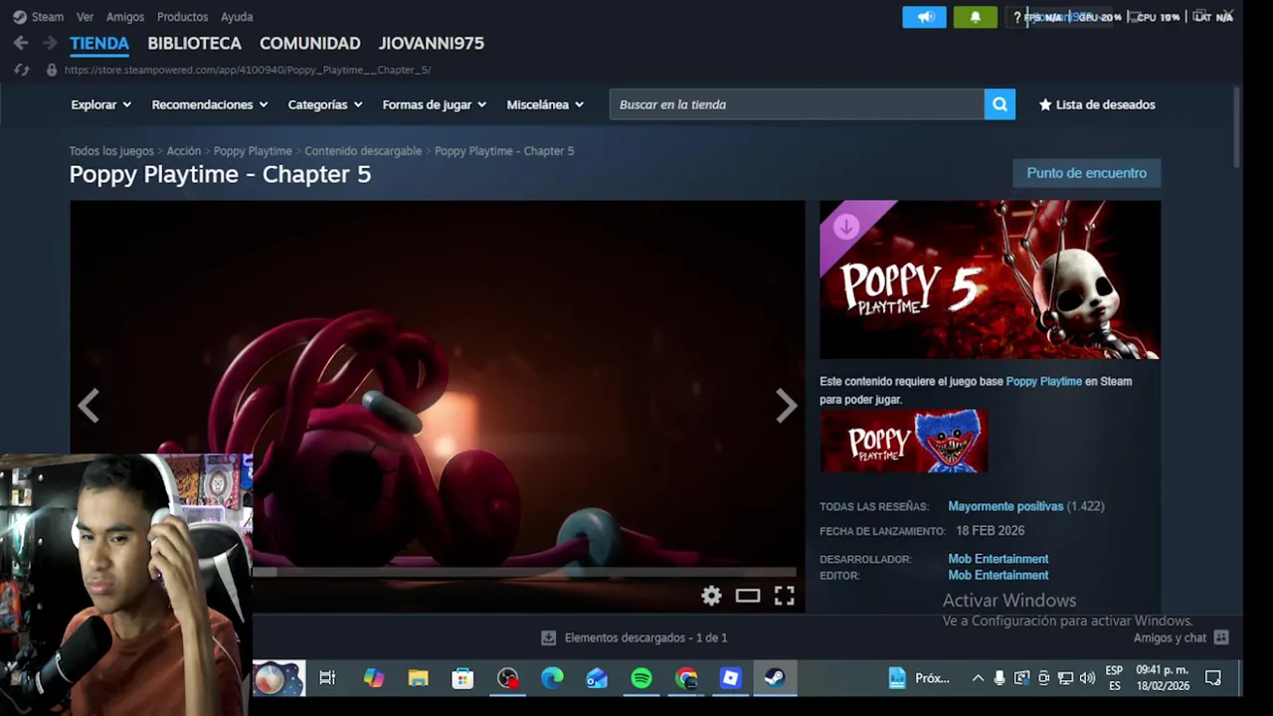Open the taskbar clock and date
The height and width of the screenshot is (716, 1273).
(x=1163, y=678)
